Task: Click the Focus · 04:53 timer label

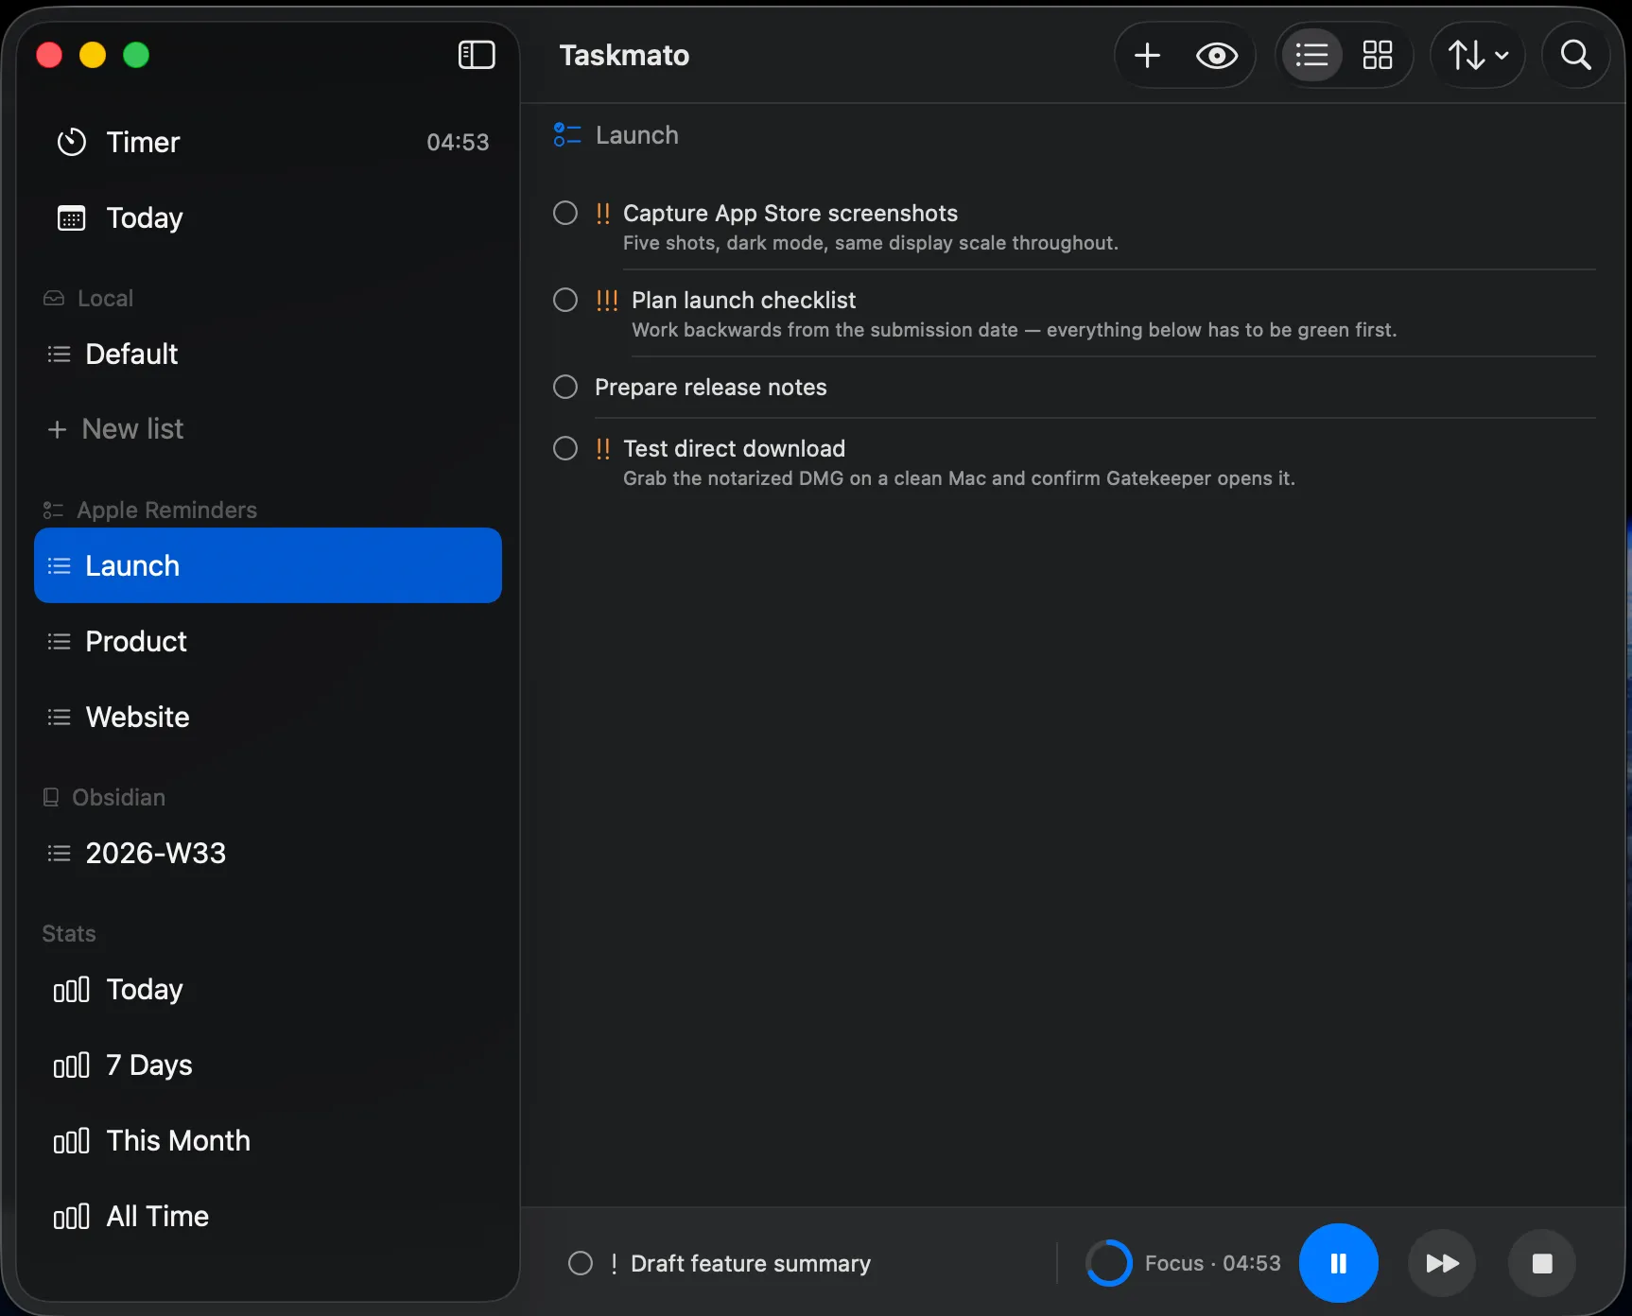Action: (1213, 1263)
